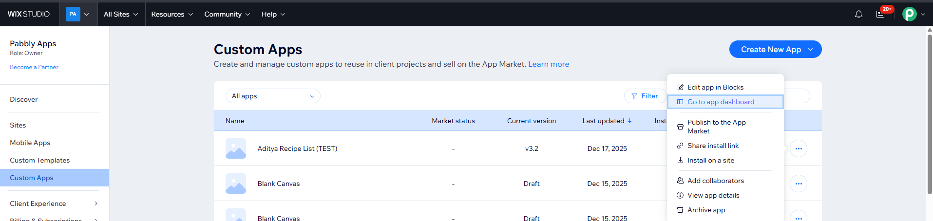The height and width of the screenshot is (221, 933).
Task: Expand the All Sites menu
Action: coord(121,14)
